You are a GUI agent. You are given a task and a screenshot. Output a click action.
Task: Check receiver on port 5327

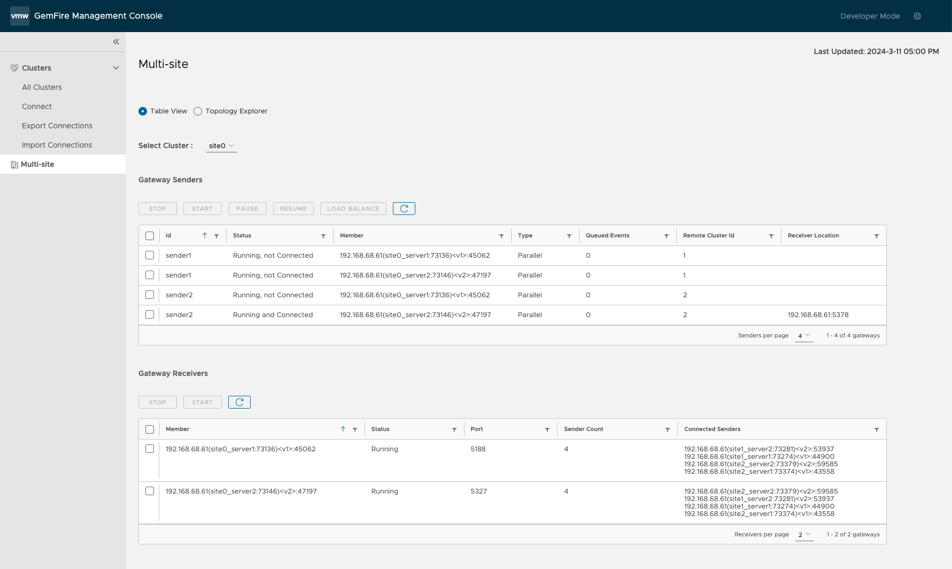(150, 491)
